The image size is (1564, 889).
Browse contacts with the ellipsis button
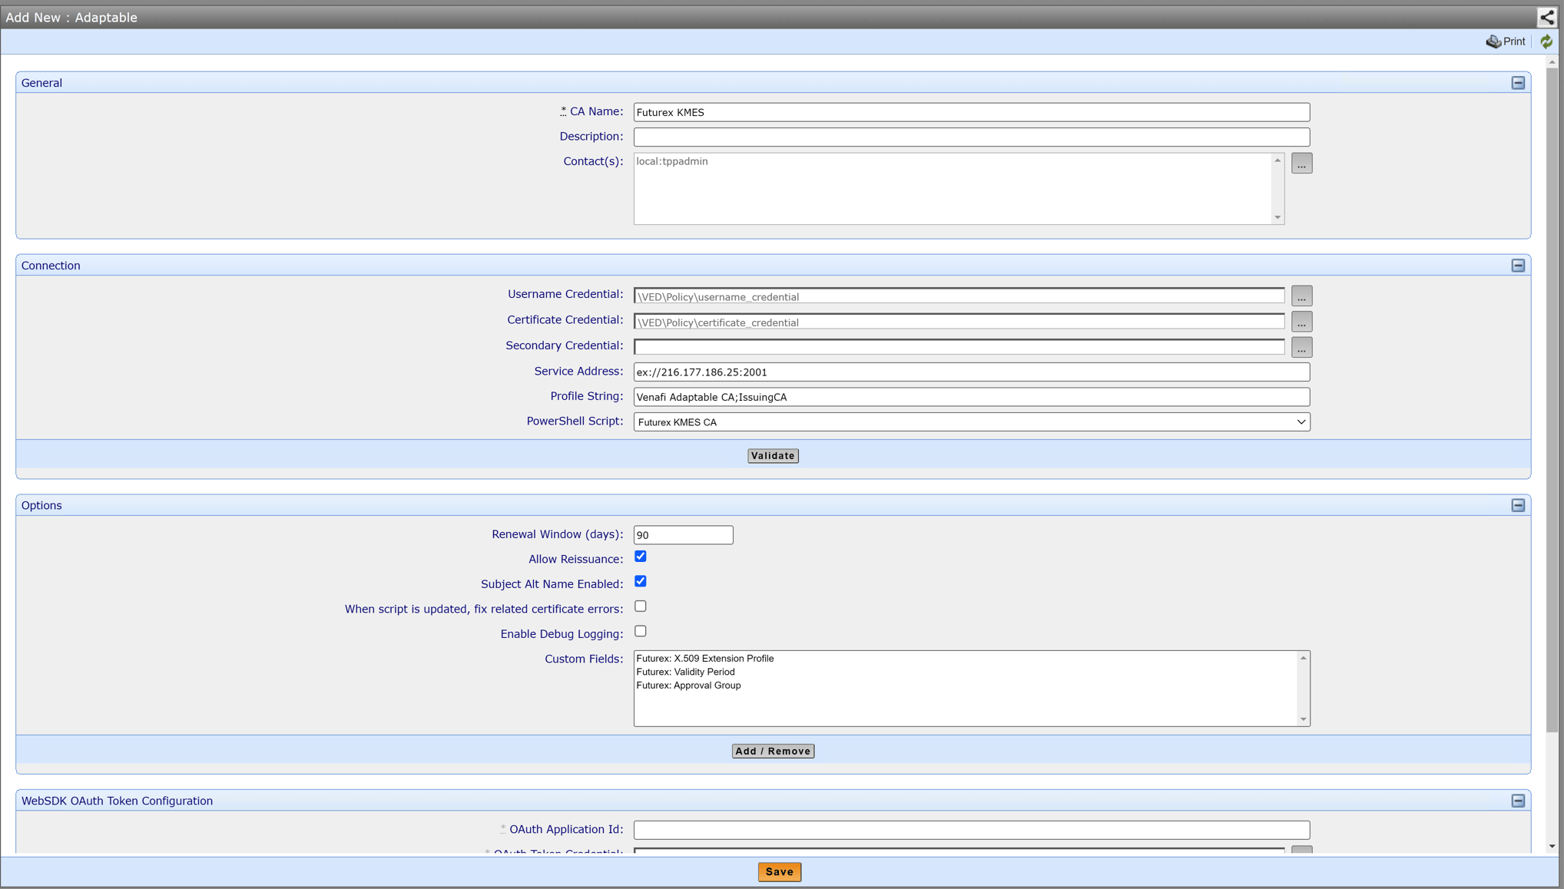coord(1301,164)
